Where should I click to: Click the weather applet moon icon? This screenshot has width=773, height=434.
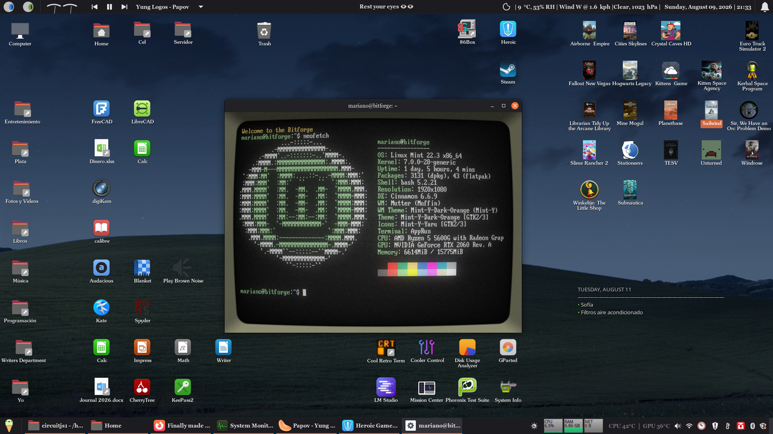pos(506,7)
